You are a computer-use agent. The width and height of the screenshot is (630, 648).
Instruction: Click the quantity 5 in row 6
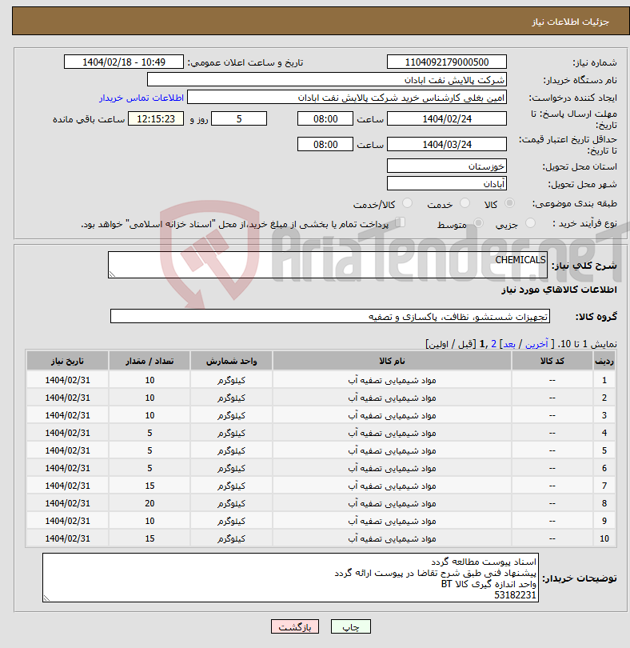click(x=150, y=468)
